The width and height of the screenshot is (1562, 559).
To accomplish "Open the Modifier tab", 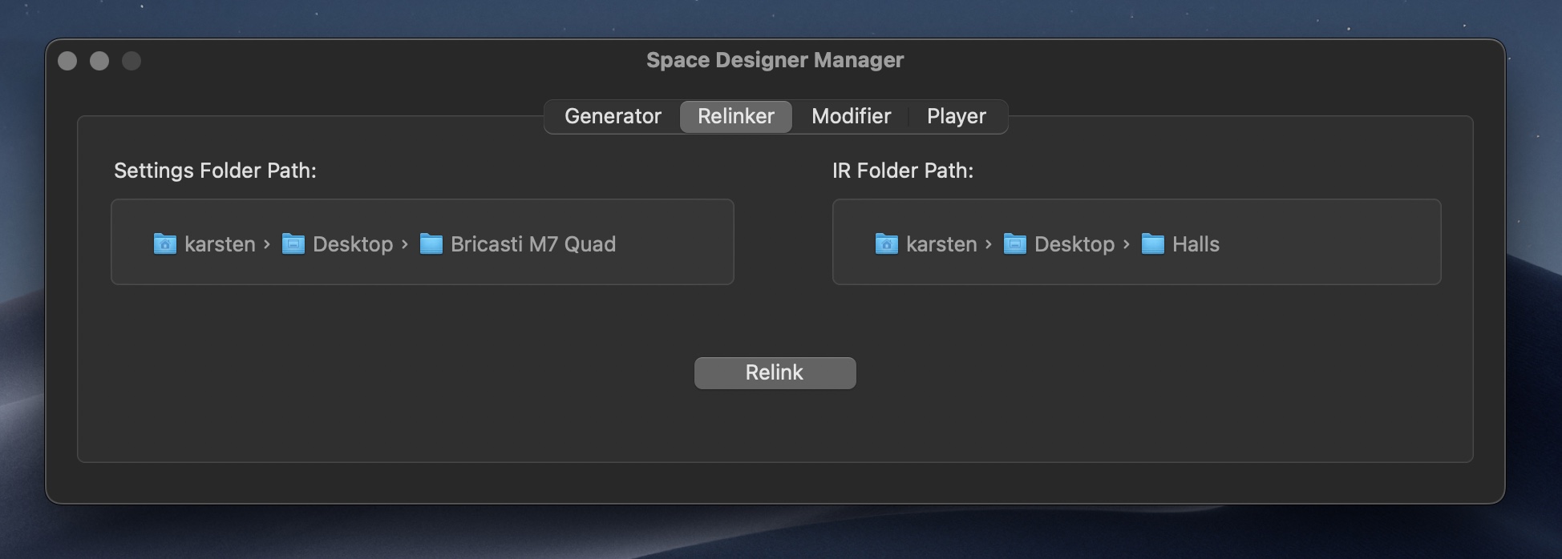I will (x=851, y=116).
